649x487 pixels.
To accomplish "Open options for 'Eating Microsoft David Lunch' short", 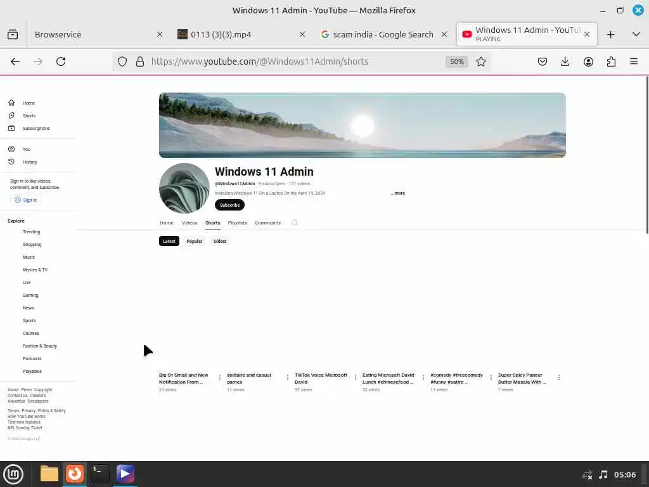I will pos(423,377).
